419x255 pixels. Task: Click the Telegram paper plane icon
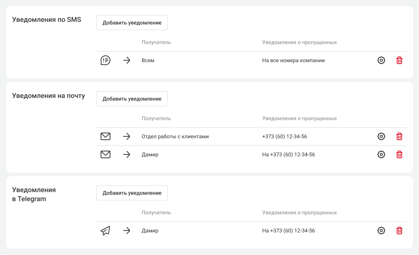106,231
